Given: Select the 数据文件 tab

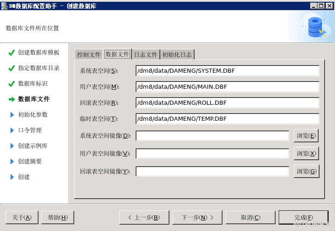Looking at the screenshot, I should click(x=117, y=54).
